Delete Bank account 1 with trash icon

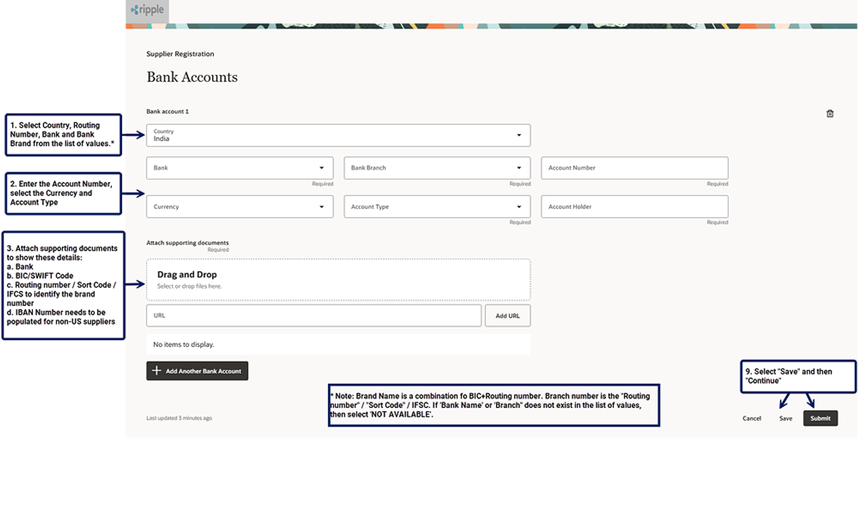(830, 114)
